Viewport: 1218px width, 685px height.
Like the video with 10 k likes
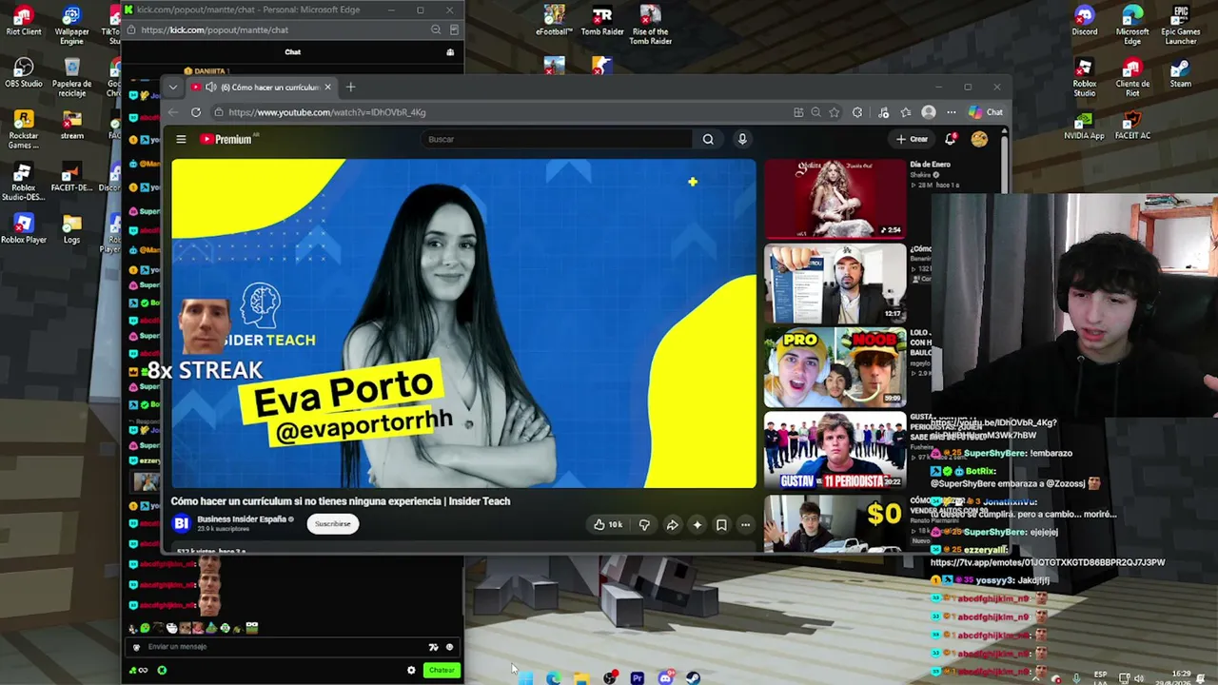pos(607,524)
